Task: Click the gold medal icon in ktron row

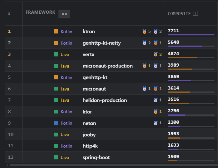Action: [144, 32]
